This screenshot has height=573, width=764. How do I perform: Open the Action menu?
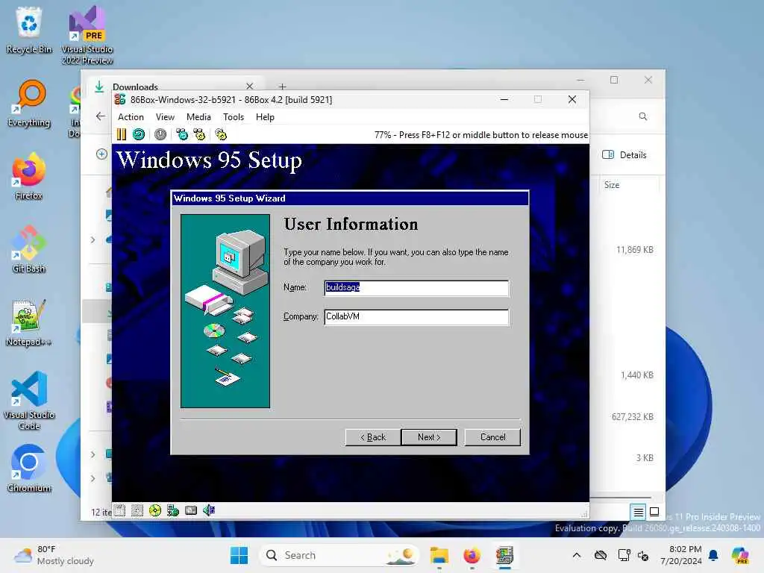[131, 117]
